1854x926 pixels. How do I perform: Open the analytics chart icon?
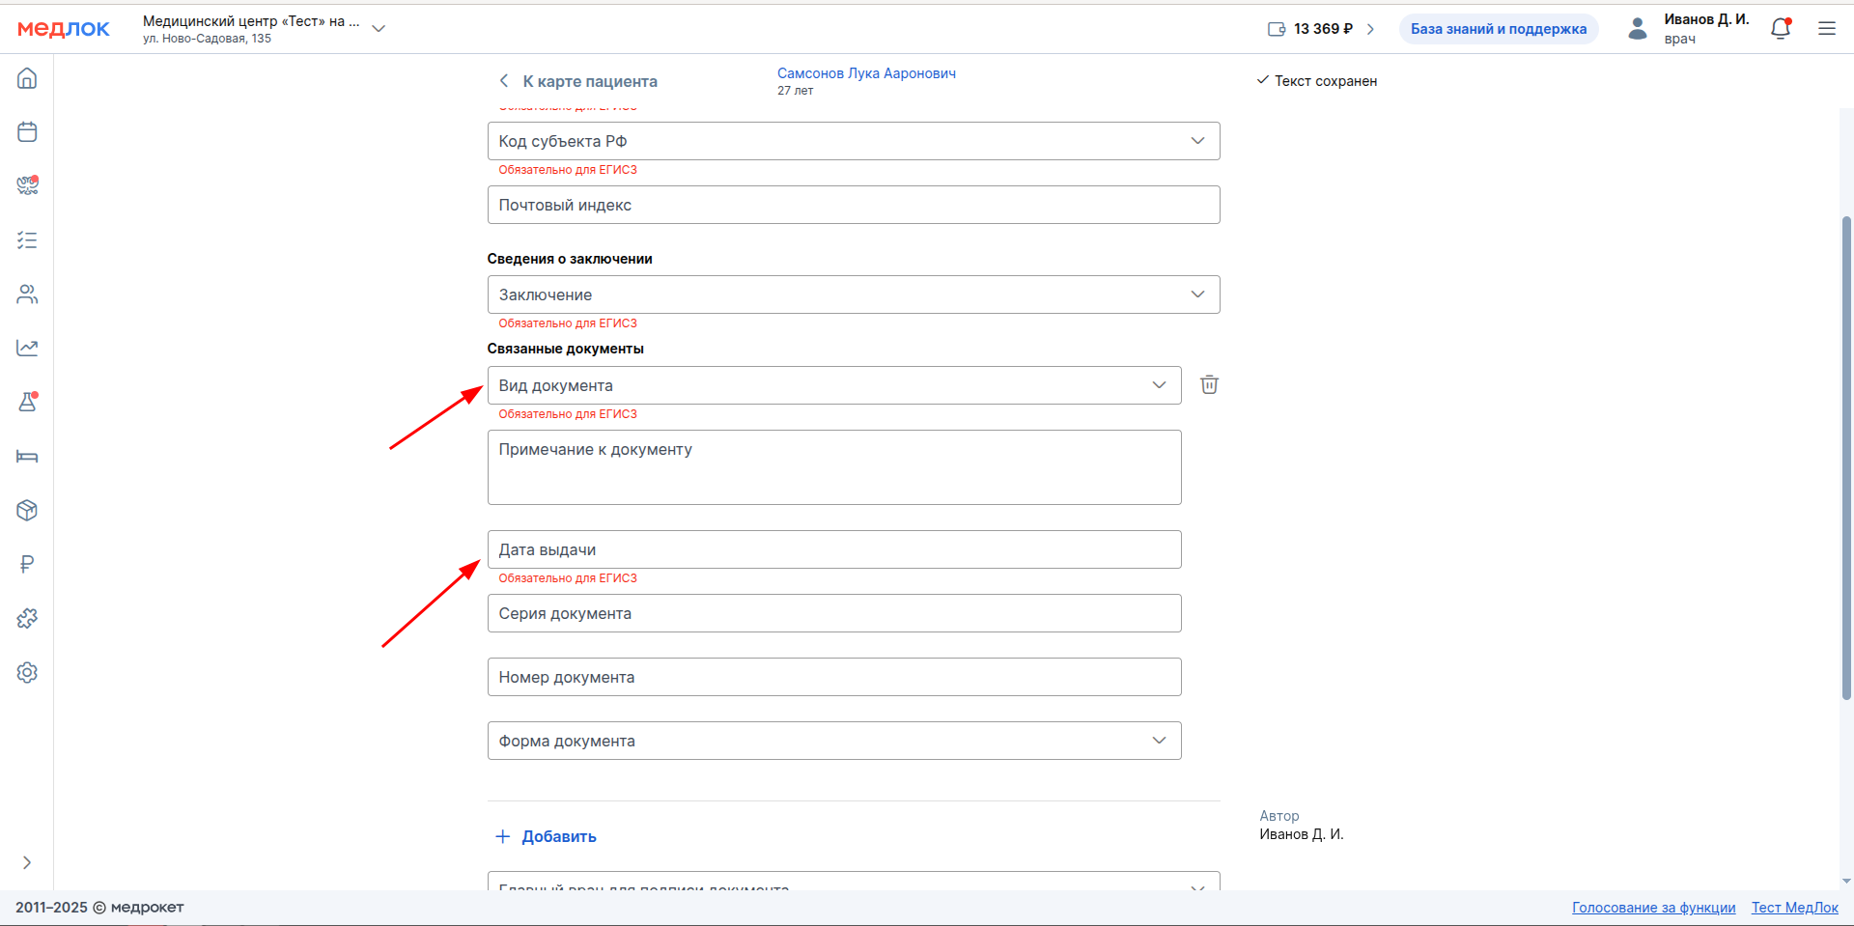(27, 349)
